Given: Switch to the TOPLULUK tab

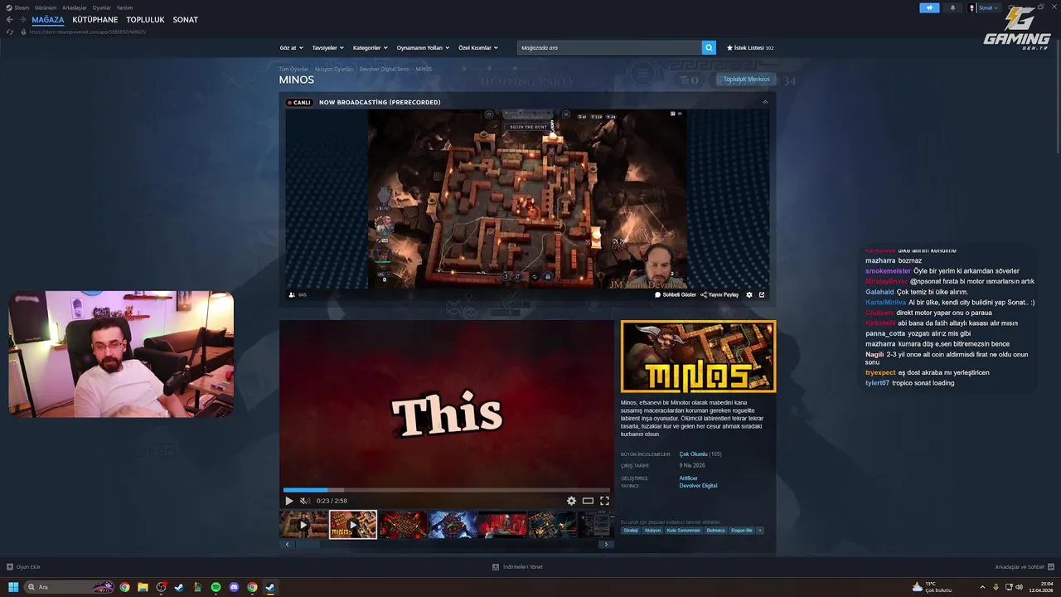Looking at the screenshot, I should click(145, 20).
